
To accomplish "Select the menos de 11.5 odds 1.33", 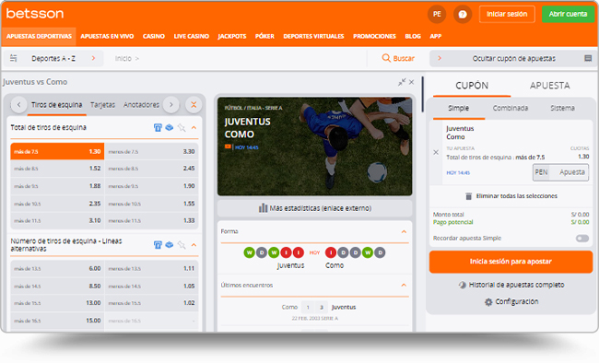I will coord(151,221).
